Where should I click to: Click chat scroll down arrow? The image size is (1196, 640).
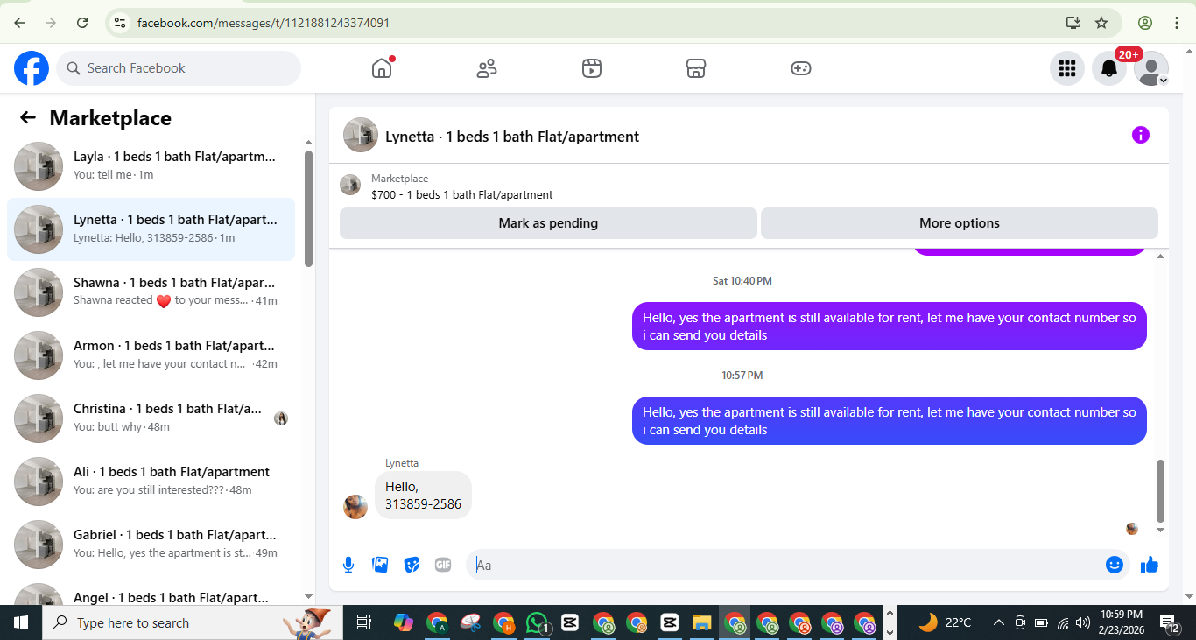coord(1161,530)
